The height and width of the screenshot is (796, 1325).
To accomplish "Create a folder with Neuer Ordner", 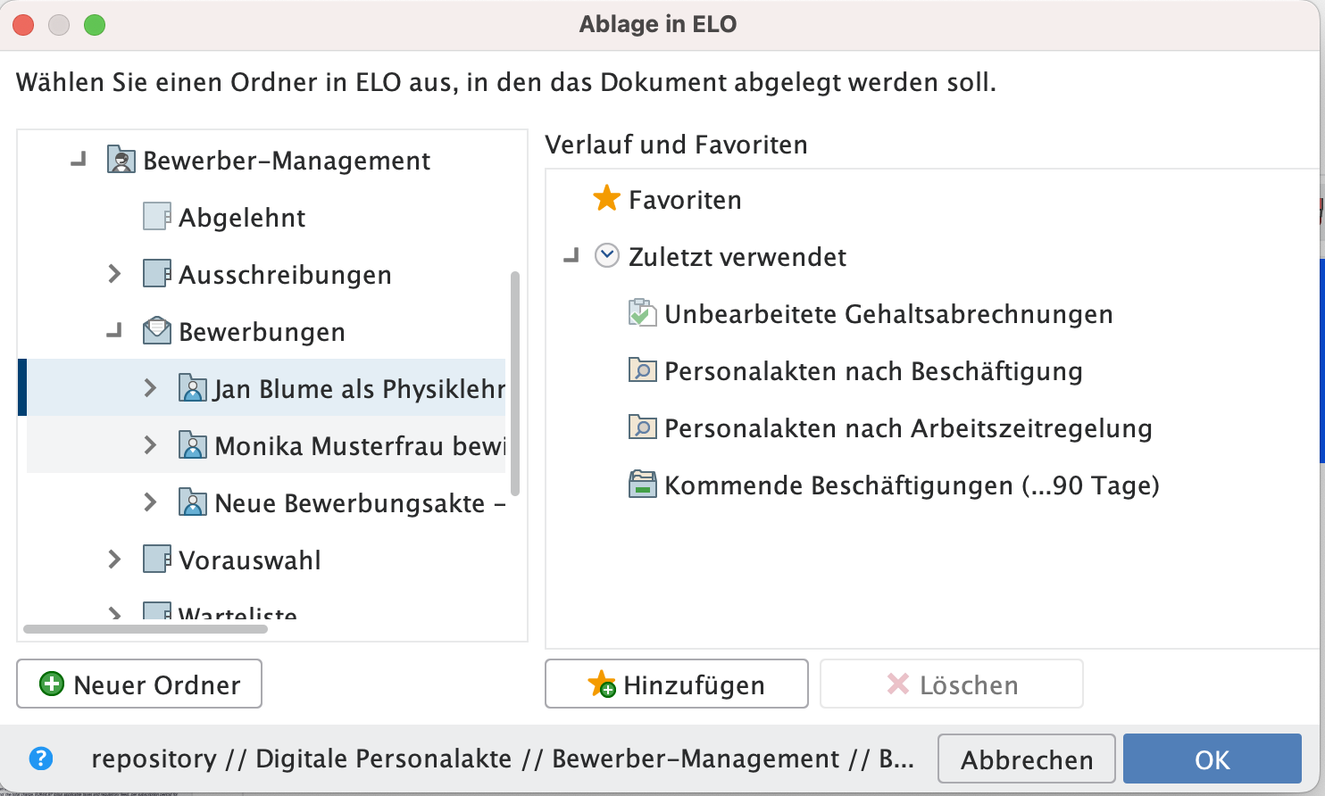I will [x=138, y=684].
